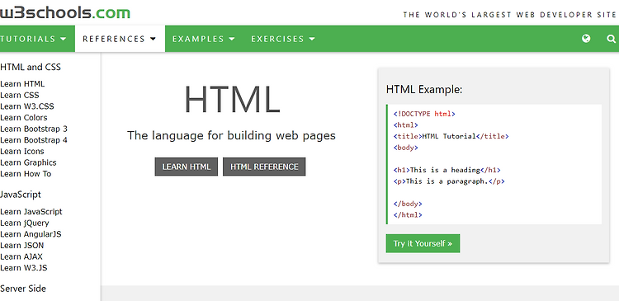
Task: Click the <!DOCTYPE html> code line
Action: pos(424,114)
